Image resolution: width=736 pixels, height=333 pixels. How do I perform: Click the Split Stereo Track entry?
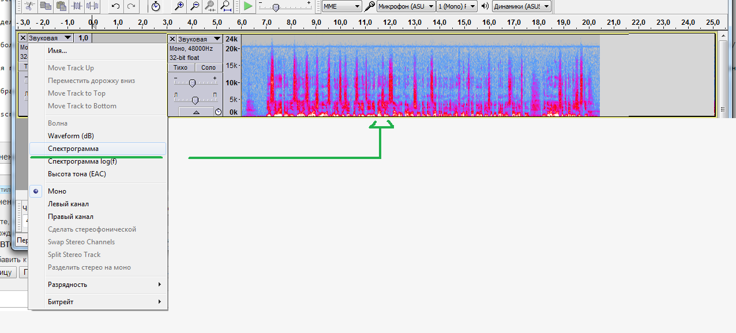tap(98, 255)
